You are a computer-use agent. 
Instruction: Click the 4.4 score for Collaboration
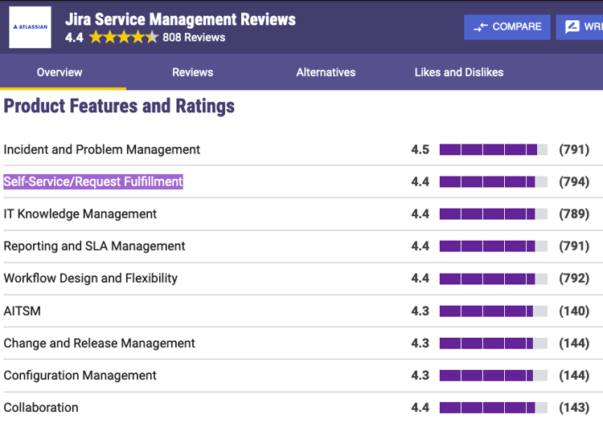[420, 408]
